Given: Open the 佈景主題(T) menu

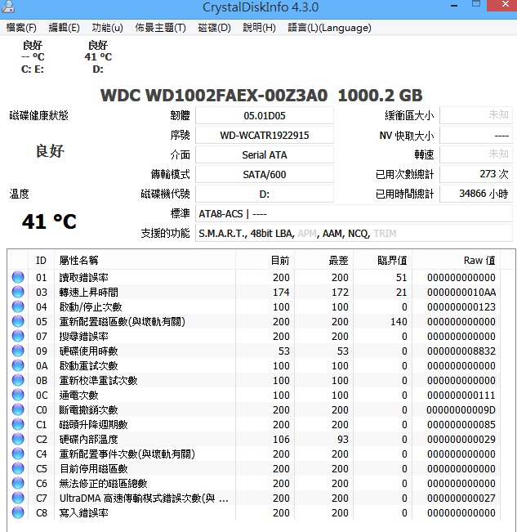Looking at the screenshot, I should (160, 28).
